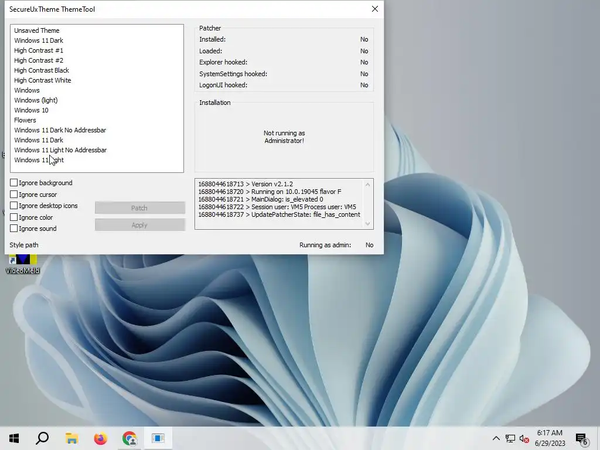The image size is (600, 450).
Task: Open Chrome from the taskbar
Action: coord(129,438)
